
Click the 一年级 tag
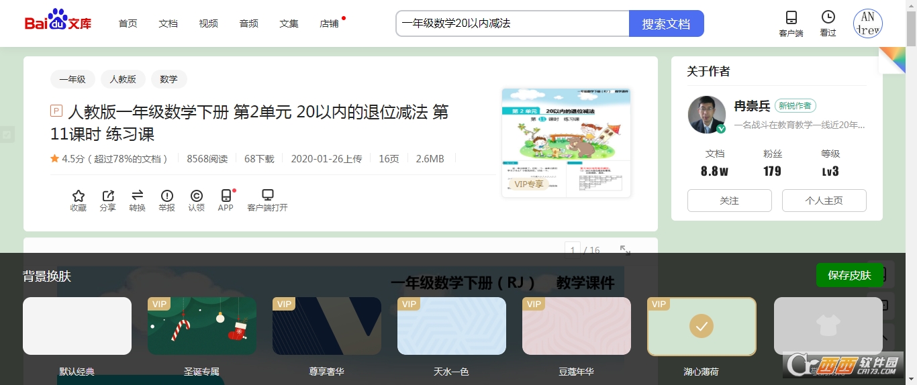(x=73, y=79)
